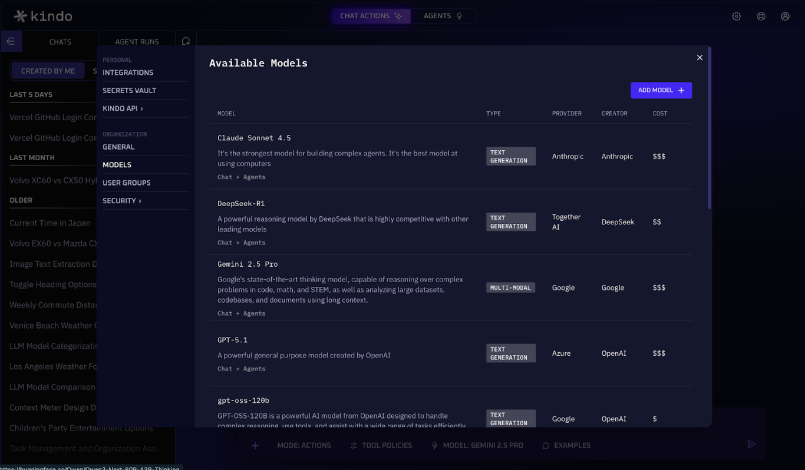Open the Los Angeles Weather chat
805x470 pixels.
click(53, 366)
